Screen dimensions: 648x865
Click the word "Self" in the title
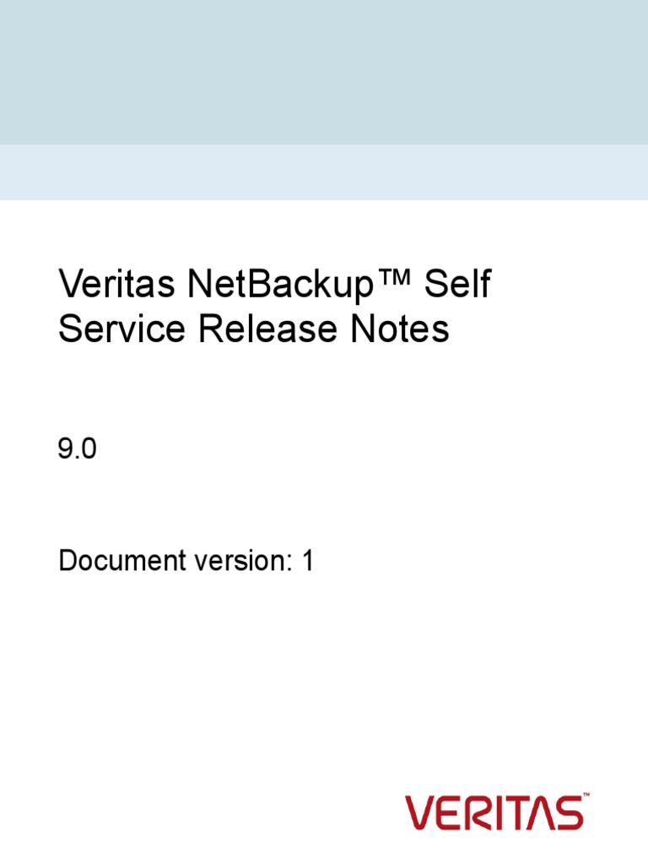click(457, 287)
